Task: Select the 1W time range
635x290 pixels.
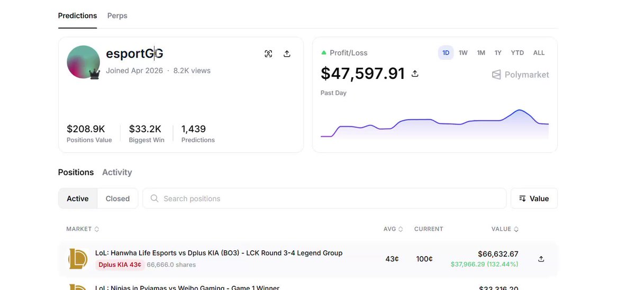Action: click(x=463, y=53)
